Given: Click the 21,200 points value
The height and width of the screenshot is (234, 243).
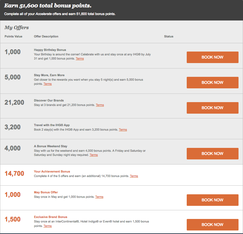Looking at the screenshot, I should click(14, 102).
